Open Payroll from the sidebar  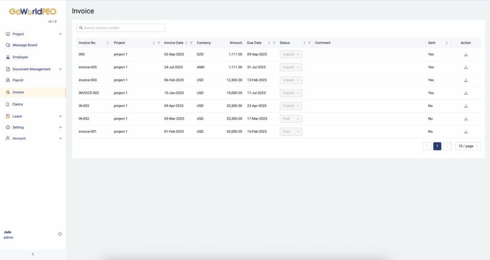pos(18,80)
